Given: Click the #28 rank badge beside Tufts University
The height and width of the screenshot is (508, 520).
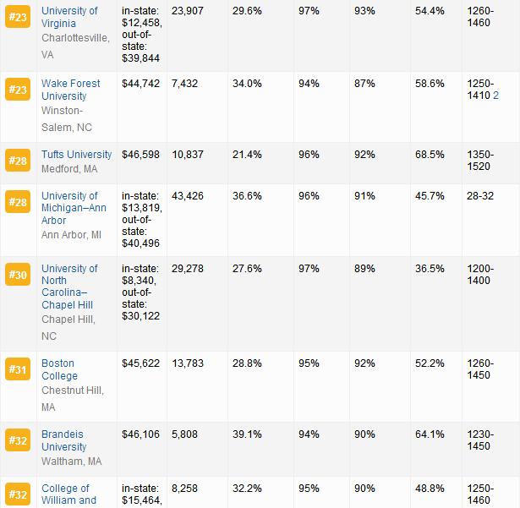Looking at the screenshot, I should tap(18, 161).
